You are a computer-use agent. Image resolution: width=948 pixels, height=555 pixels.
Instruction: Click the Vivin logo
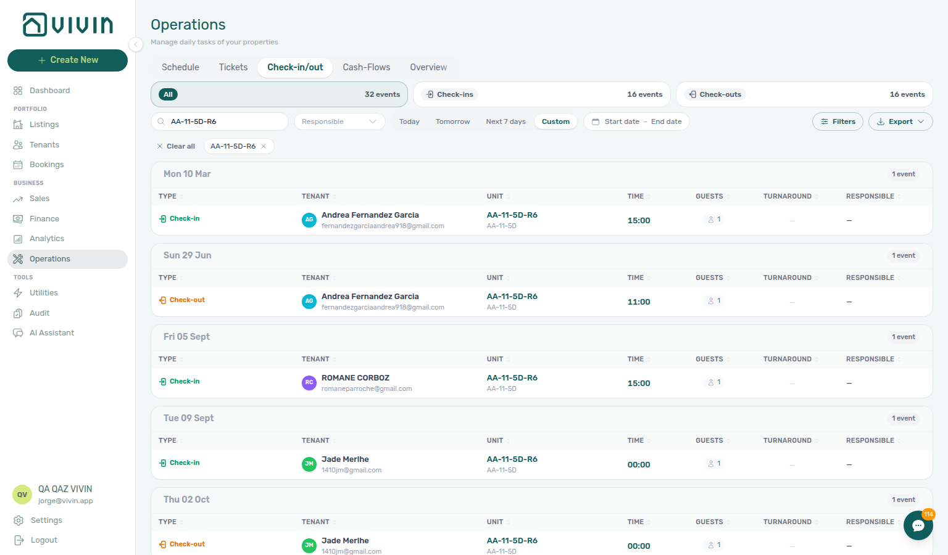tap(68, 25)
